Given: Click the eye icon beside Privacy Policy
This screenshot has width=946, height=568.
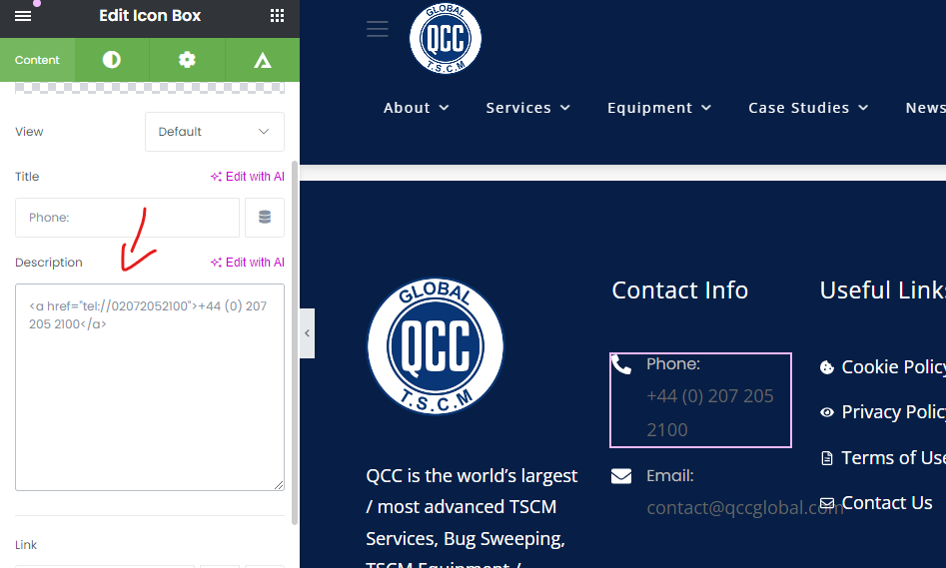Looking at the screenshot, I should pyautogui.click(x=827, y=412).
